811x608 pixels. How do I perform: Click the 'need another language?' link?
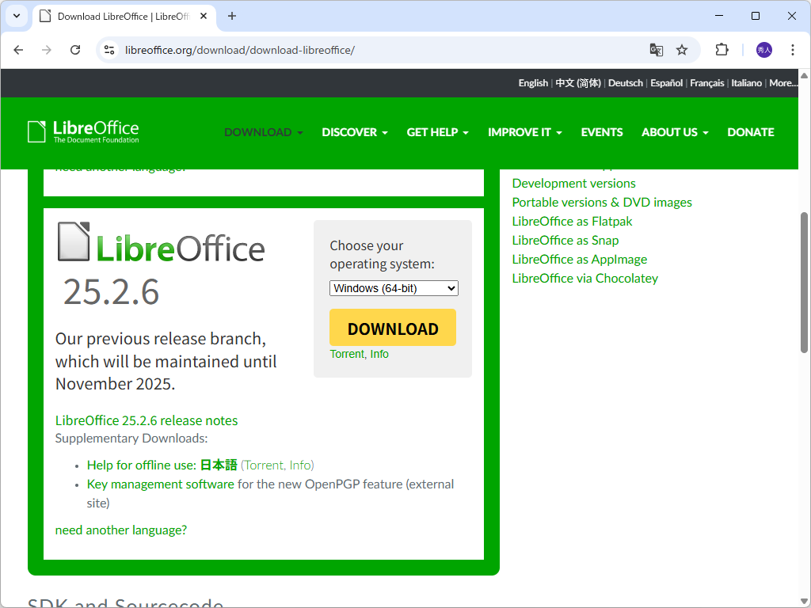point(120,530)
